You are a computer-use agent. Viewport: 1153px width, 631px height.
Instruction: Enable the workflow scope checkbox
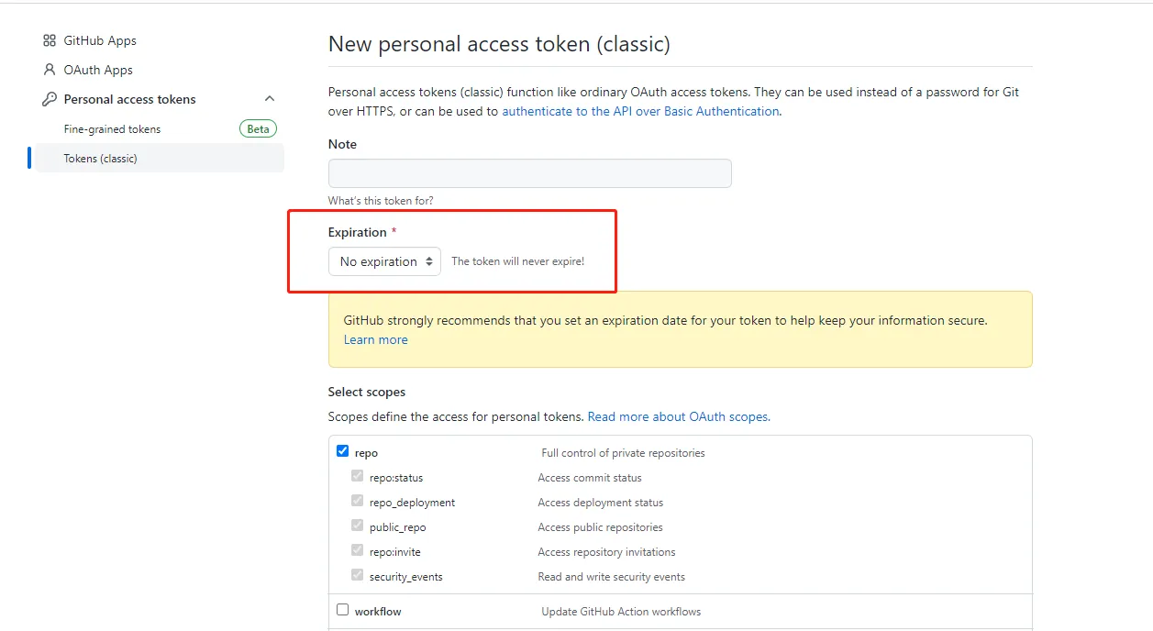click(342, 610)
